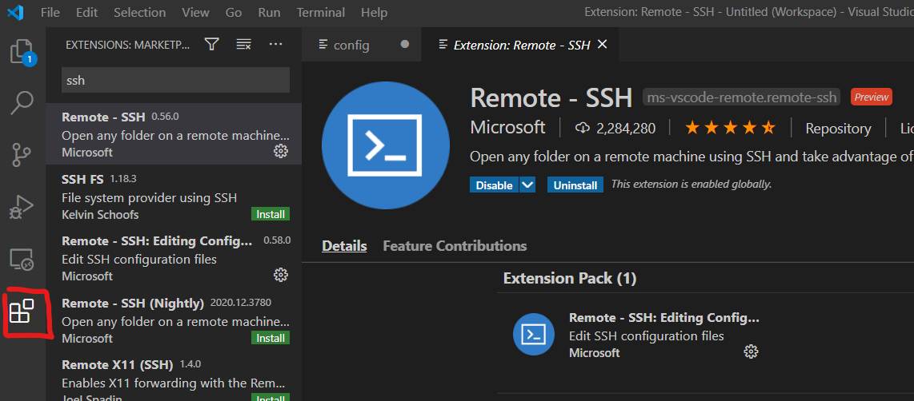The image size is (914, 401).
Task: Open the Go menu
Action: 233,12
